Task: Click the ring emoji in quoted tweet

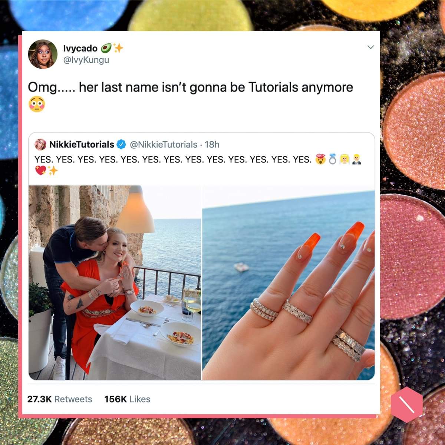Action: click(333, 159)
